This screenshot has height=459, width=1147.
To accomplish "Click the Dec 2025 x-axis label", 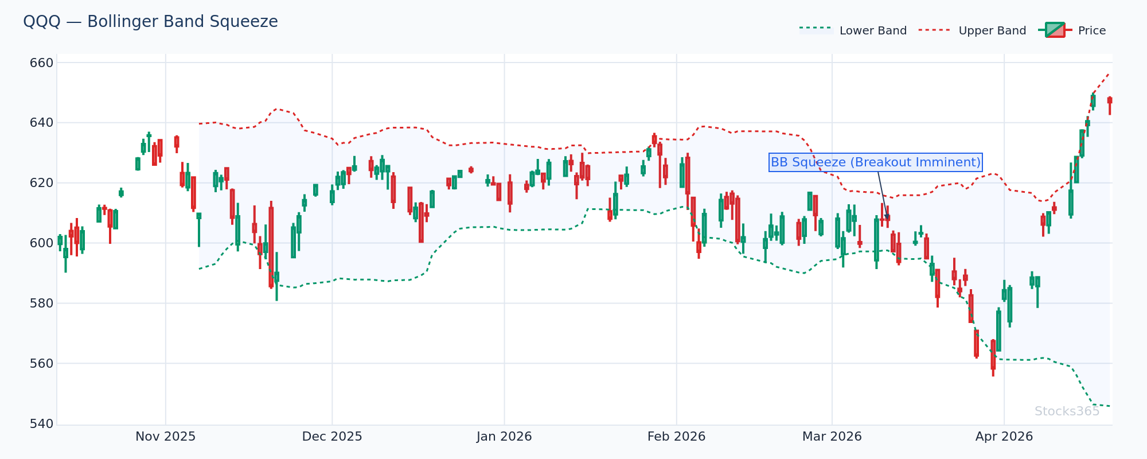I will point(332,437).
